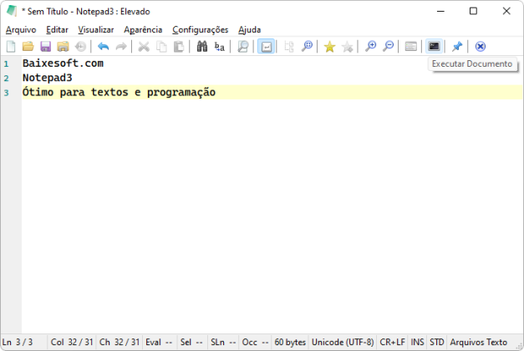
Task: Click the New document toolbar icon
Action: click(x=11, y=47)
